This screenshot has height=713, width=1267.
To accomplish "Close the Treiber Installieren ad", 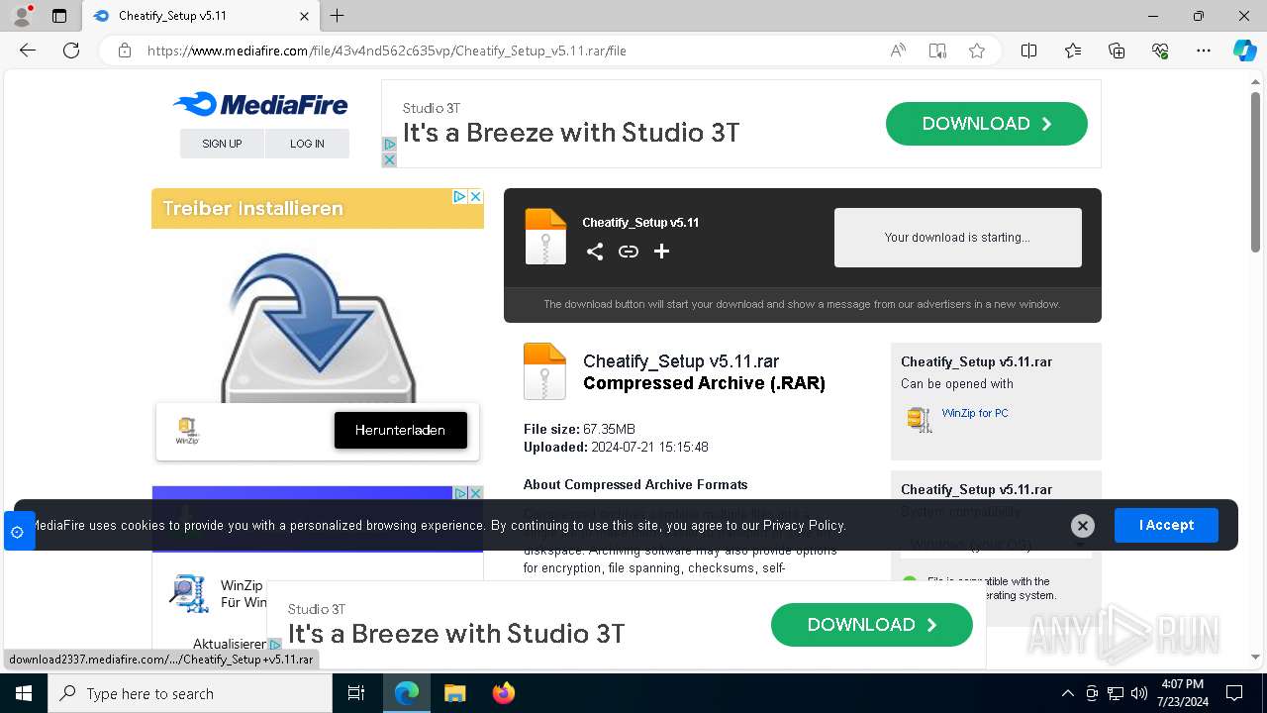I will pyautogui.click(x=475, y=197).
